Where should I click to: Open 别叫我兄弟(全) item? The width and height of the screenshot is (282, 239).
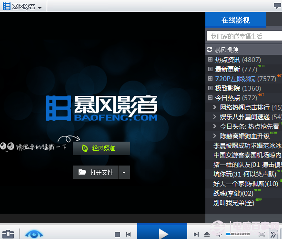[234, 203]
